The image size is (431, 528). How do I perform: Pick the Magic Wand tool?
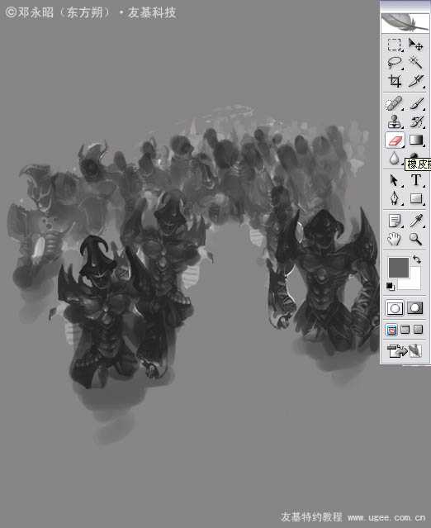[416, 63]
